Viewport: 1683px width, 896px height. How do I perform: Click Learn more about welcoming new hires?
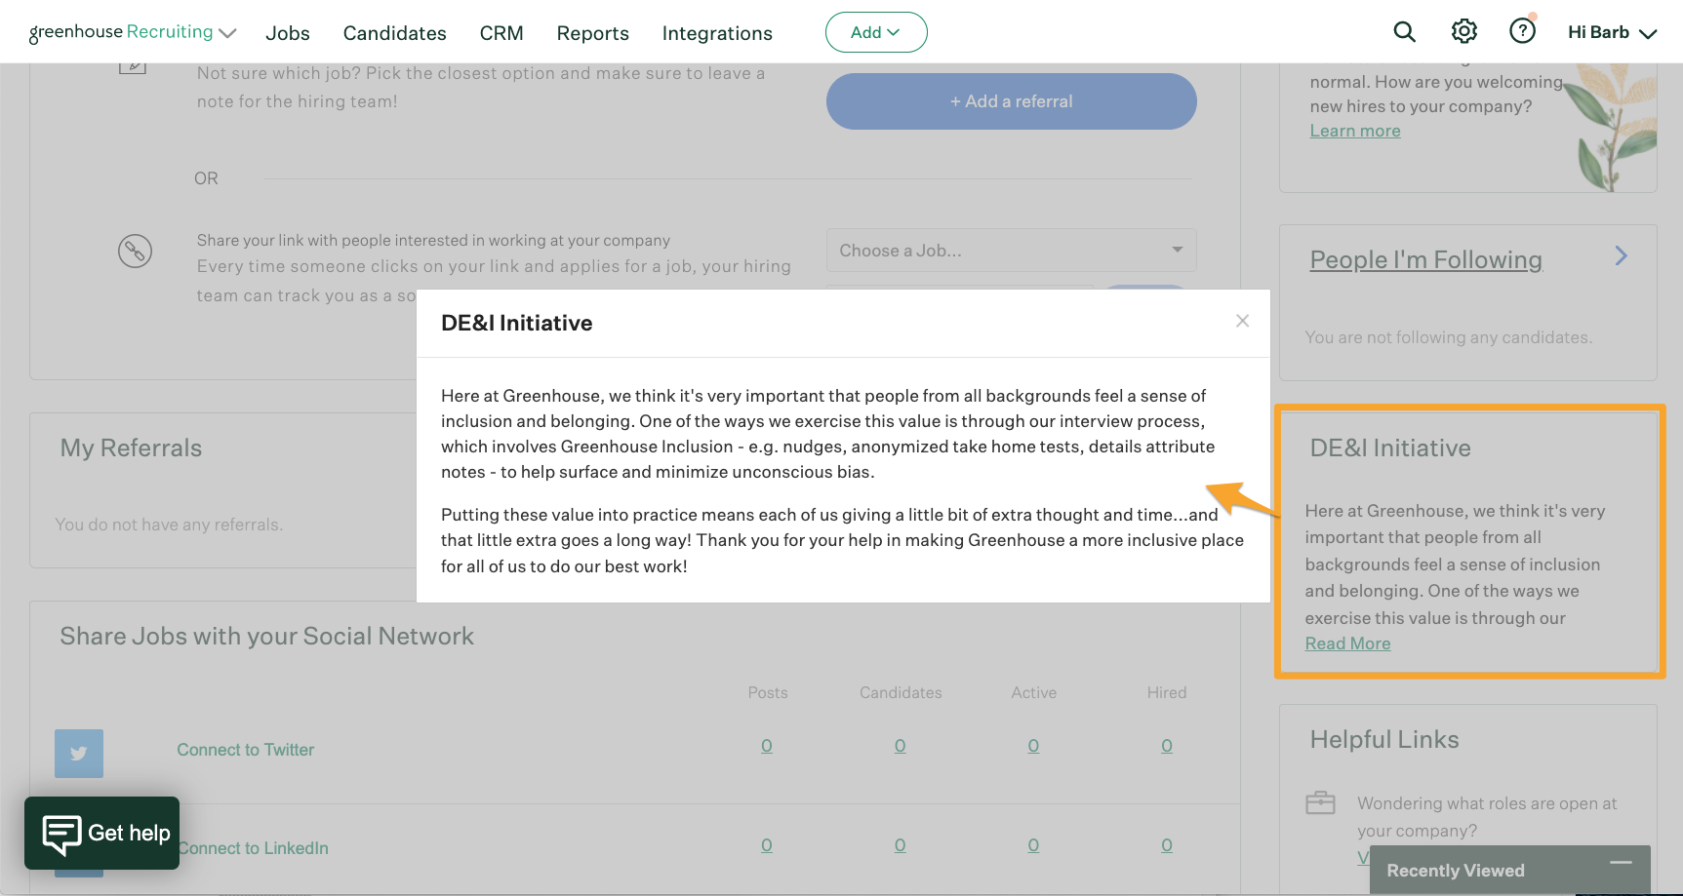click(x=1355, y=130)
